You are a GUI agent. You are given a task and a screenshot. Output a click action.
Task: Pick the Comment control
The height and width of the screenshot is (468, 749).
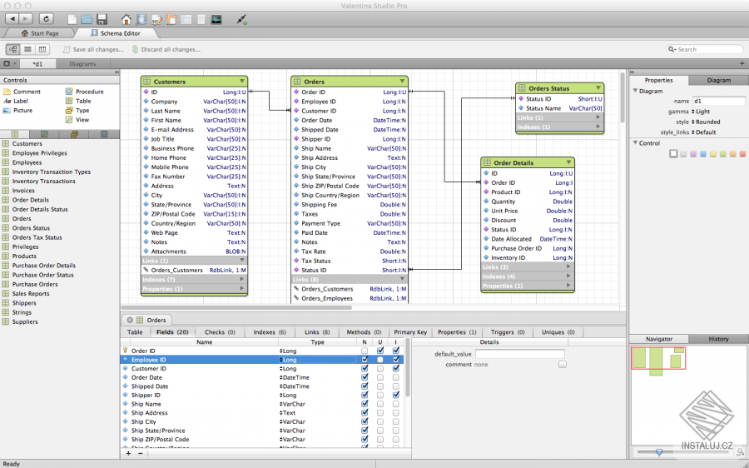pyautogui.click(x=22, y=92)
